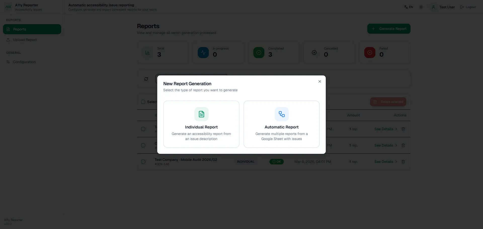Go to Configuration in the sidebar
Screen dimensions: 483x229
pos(24,62)
